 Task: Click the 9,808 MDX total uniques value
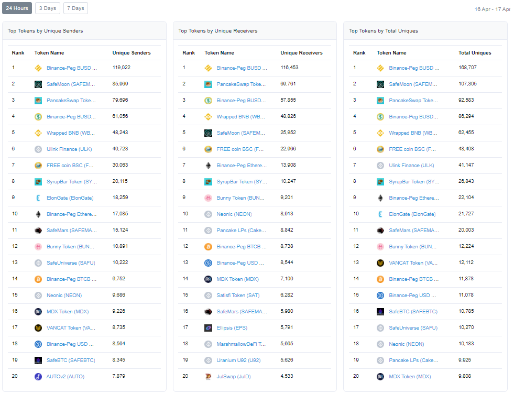click(465, 376)
